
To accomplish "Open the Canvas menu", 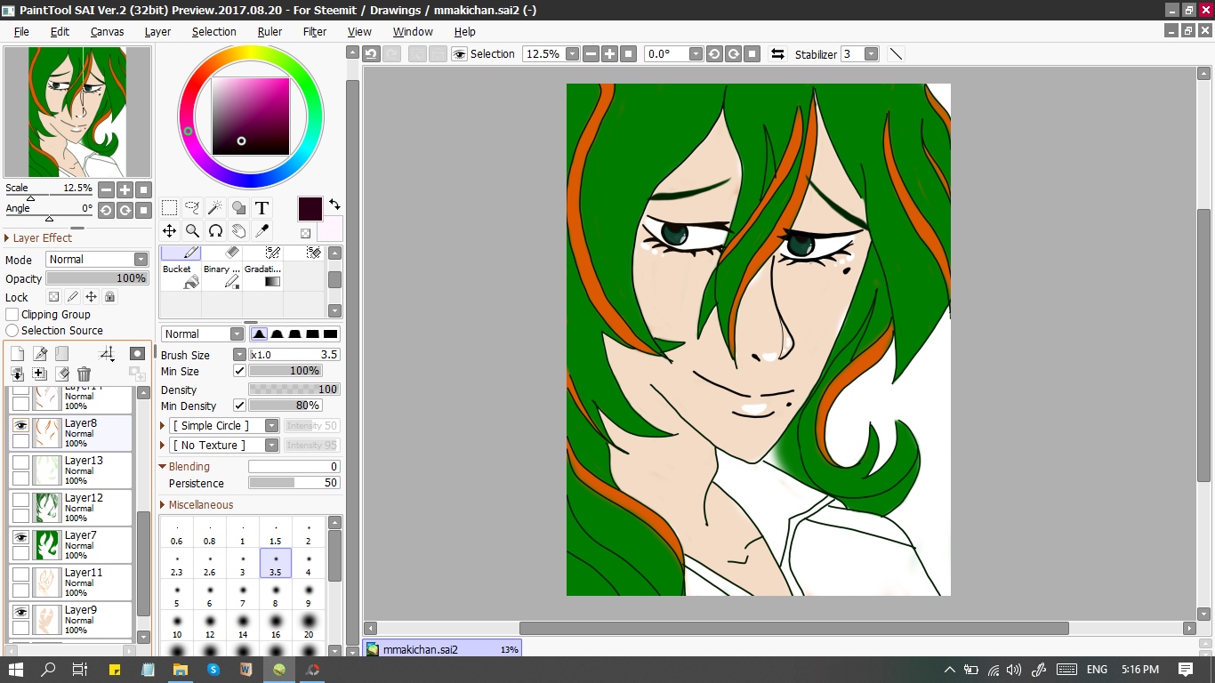I will click(x=107, y=31).
